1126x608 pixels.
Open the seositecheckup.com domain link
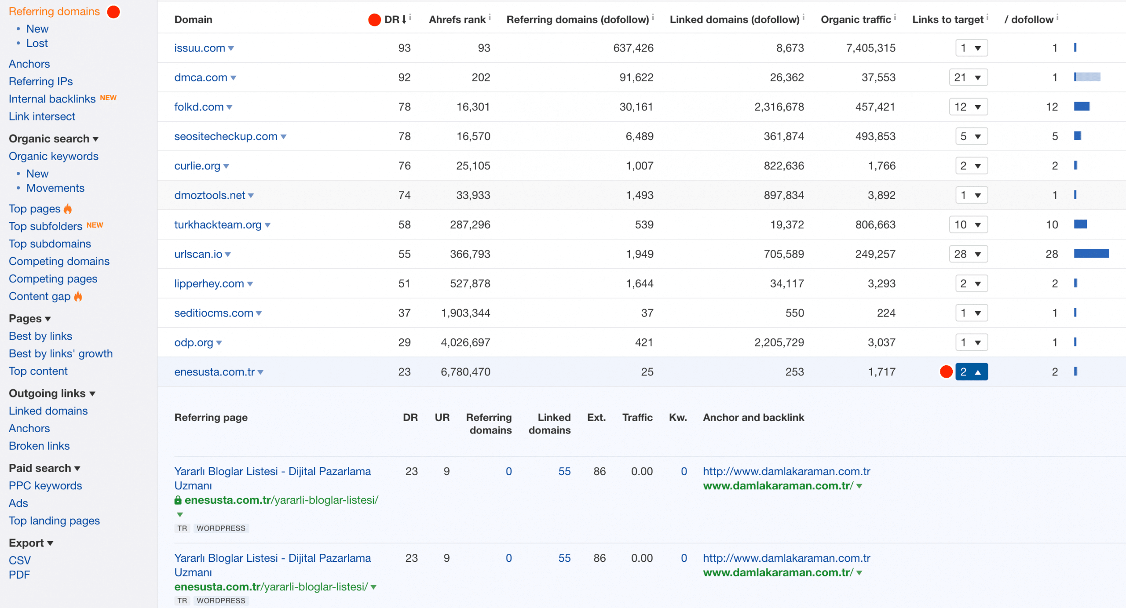click(x=226, y=136)
